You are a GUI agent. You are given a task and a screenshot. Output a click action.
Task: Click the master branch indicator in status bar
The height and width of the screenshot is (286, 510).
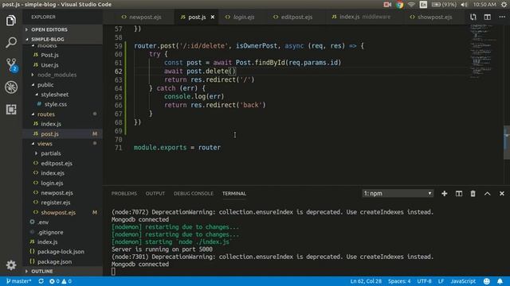tap(18, 281)
